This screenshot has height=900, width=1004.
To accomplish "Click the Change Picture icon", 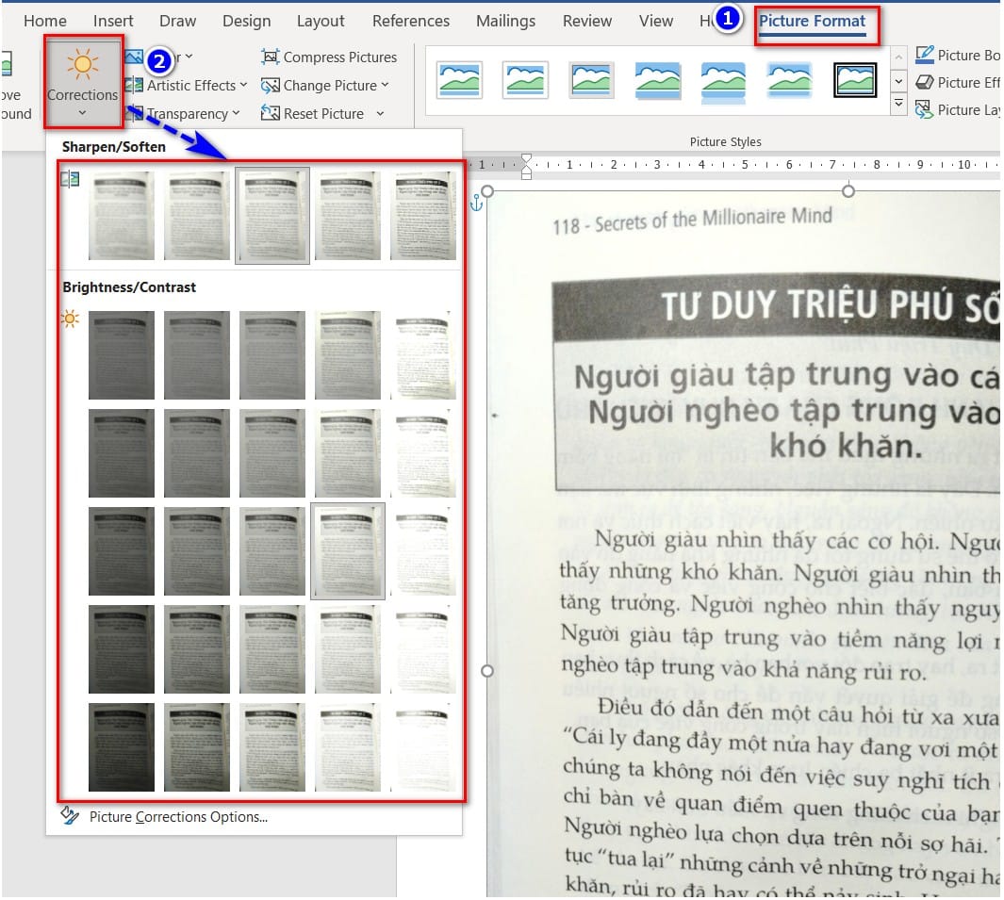I will 271,85.
